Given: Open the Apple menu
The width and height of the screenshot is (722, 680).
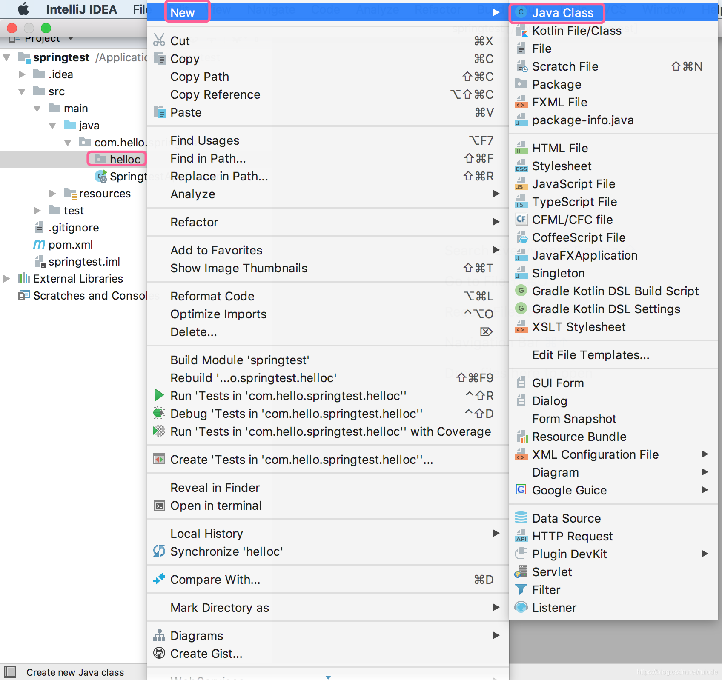Looking at the screenshot, I should pyautogui.click(x=23, y=9).
